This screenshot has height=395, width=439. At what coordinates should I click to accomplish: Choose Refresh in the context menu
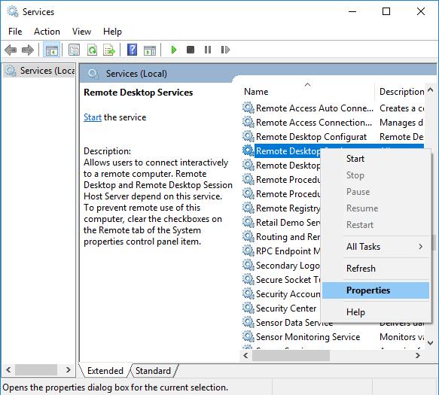375,269
